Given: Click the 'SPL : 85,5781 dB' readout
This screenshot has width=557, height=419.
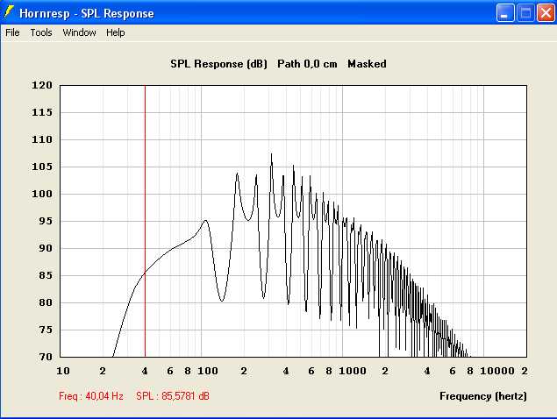Looking at the screenshot, I should [173, 396].
